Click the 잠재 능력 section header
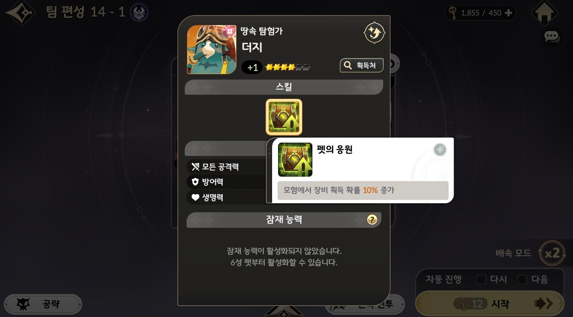The width and height of the screenshot is (573, 317). coord(284,220)
